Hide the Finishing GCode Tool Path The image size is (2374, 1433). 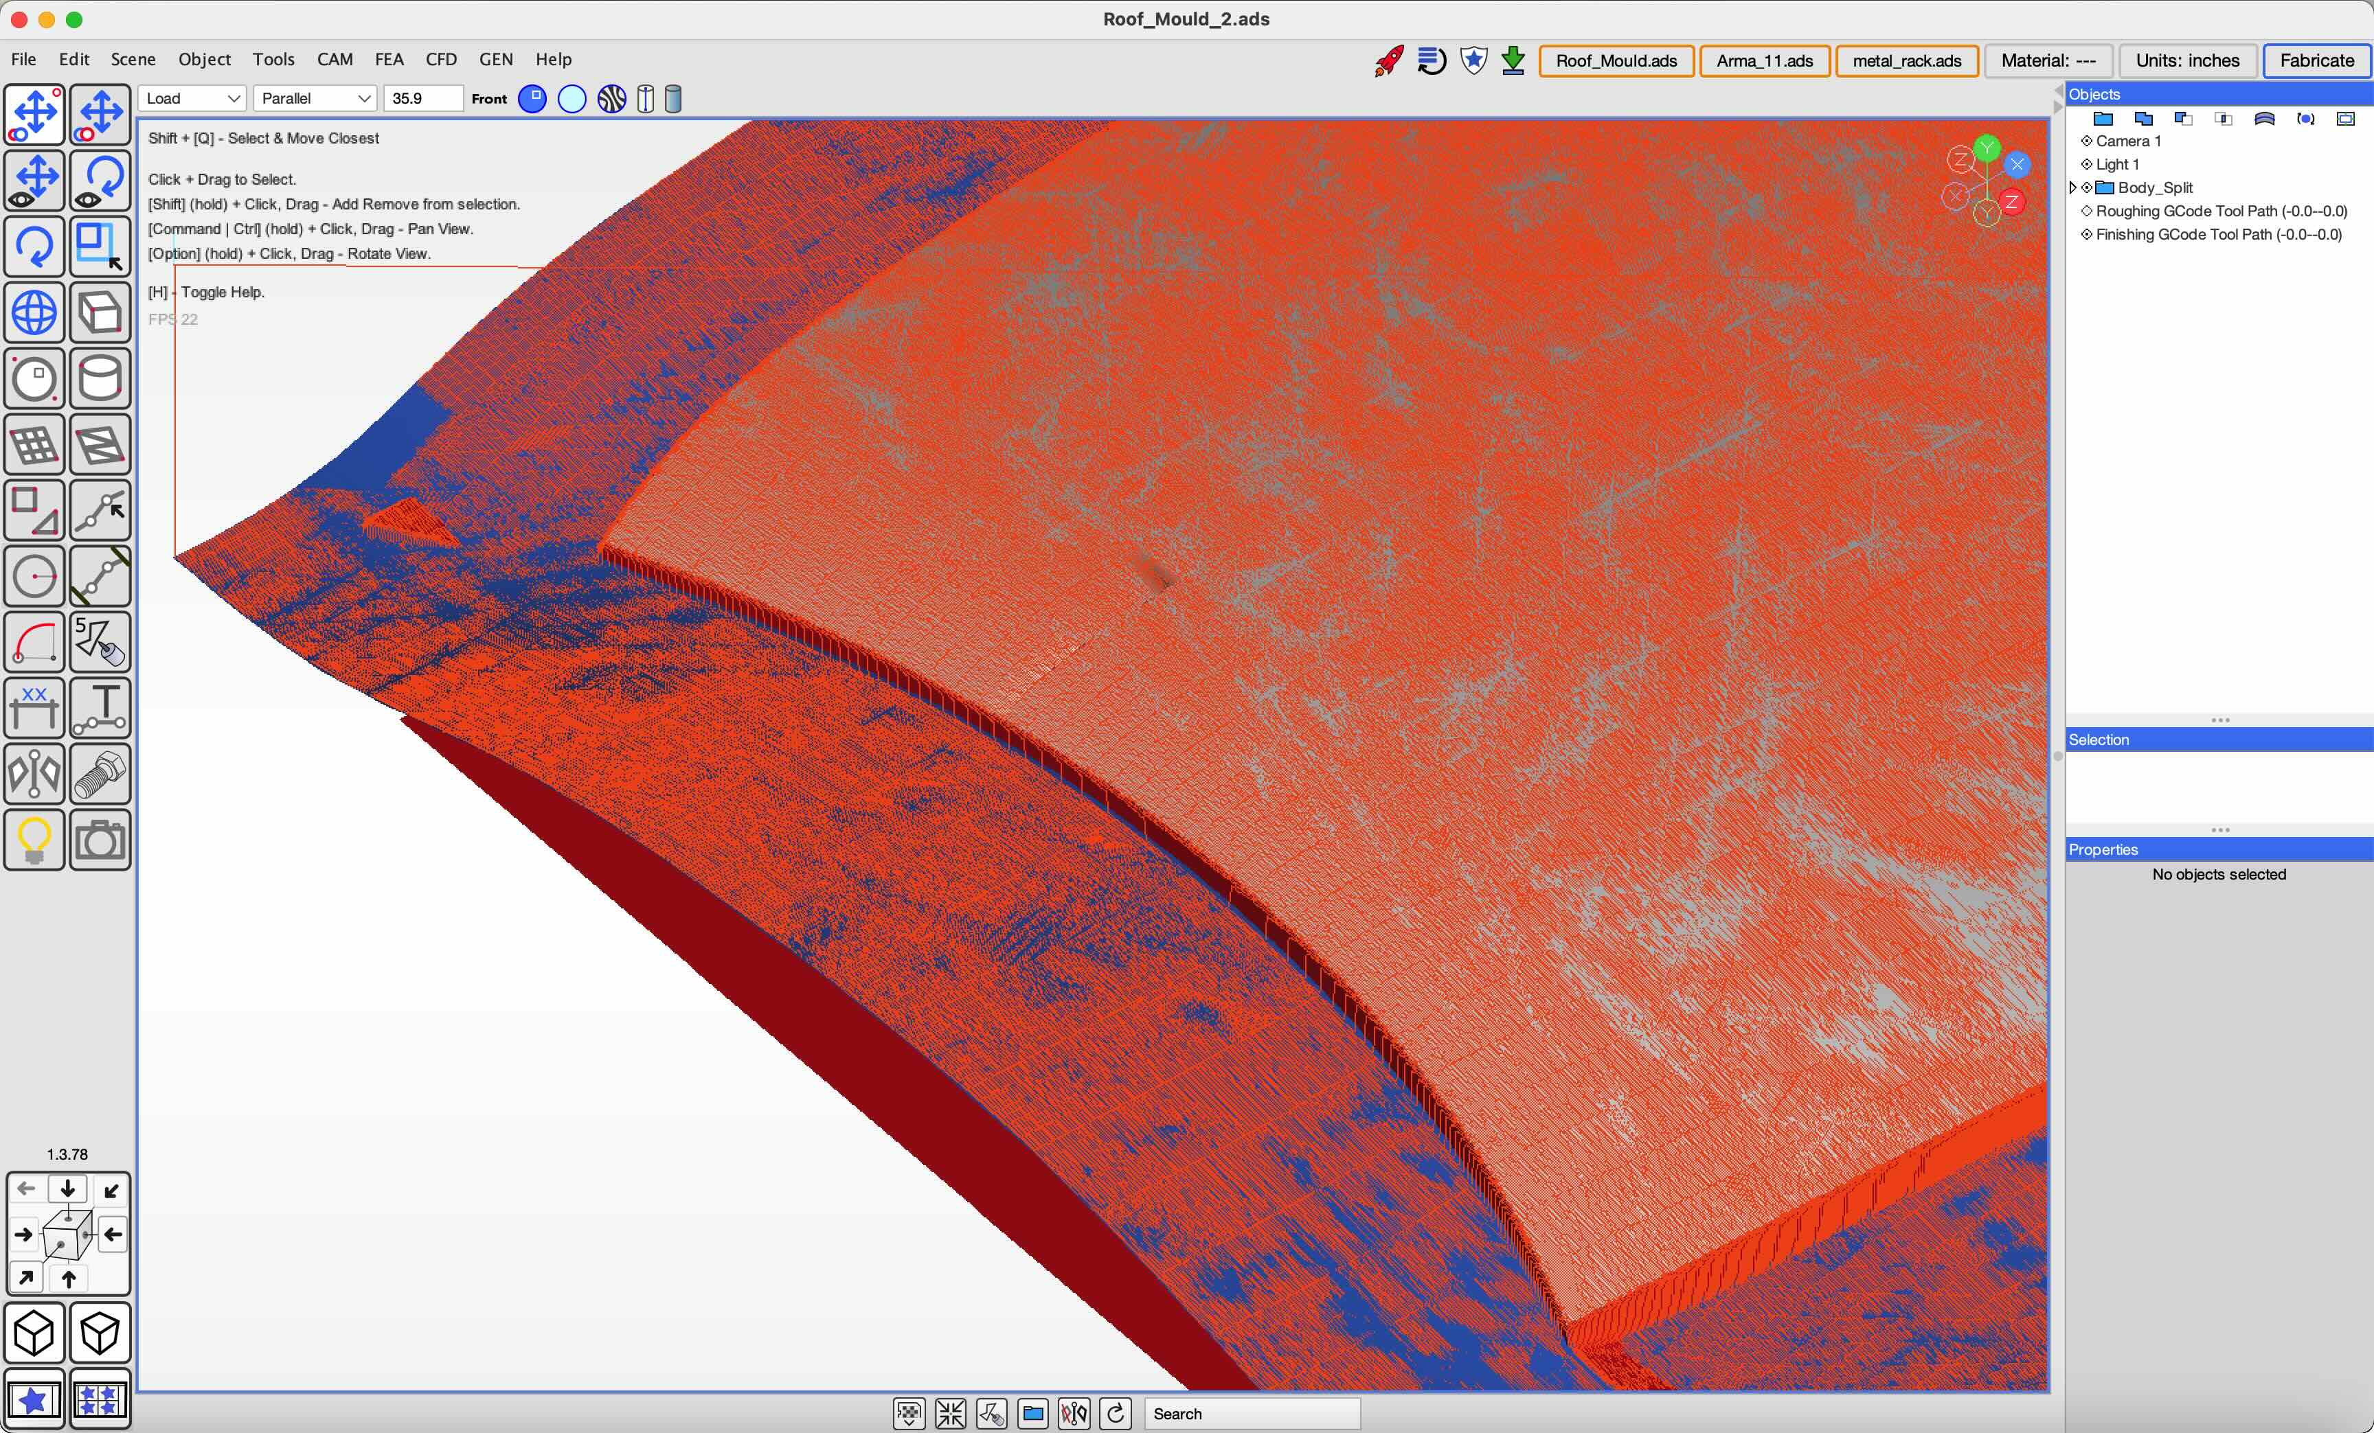2087,234
